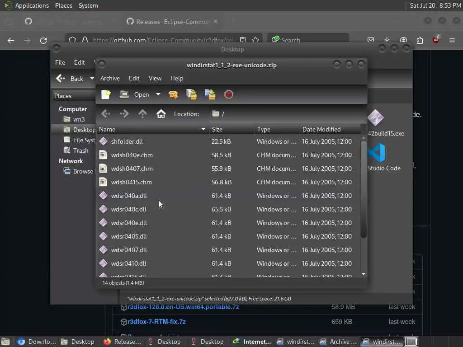Go up one level in the archive
463x347 pixels.
click(142, 113)
